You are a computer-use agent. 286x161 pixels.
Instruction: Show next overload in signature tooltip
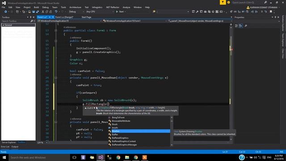click(x=94, y=108)
